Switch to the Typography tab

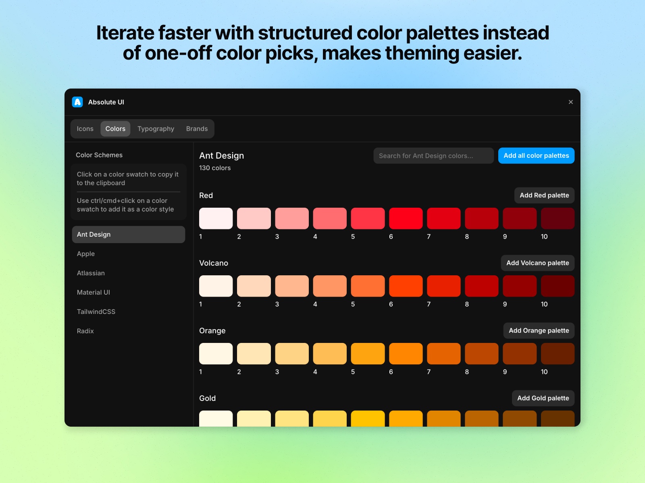tap(156, 129)
